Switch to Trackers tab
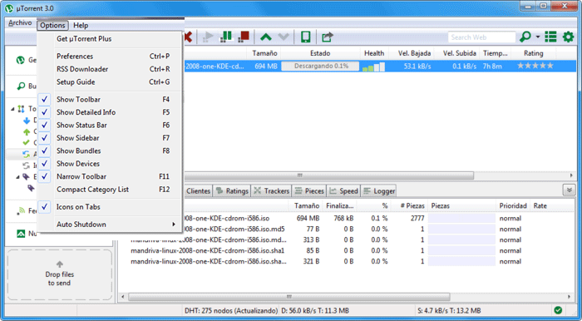 tap(272, 190)
